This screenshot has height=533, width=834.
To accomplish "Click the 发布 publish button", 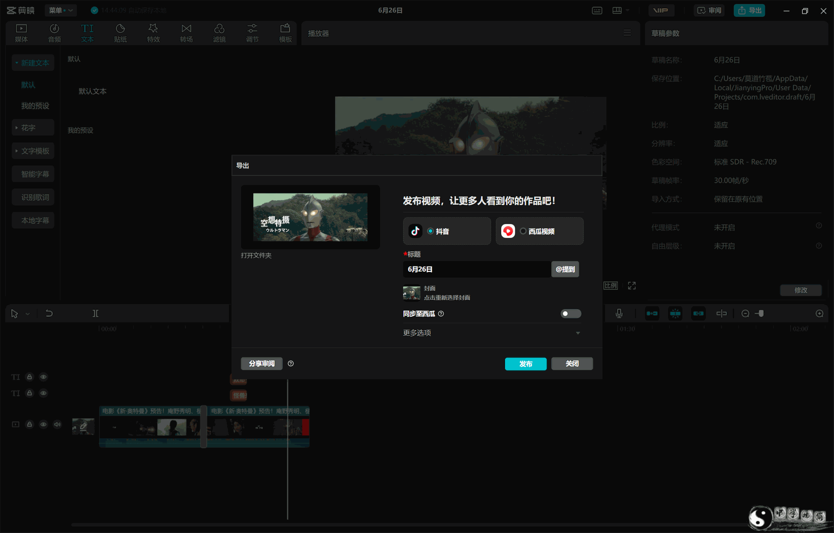I will pos(526,364).
